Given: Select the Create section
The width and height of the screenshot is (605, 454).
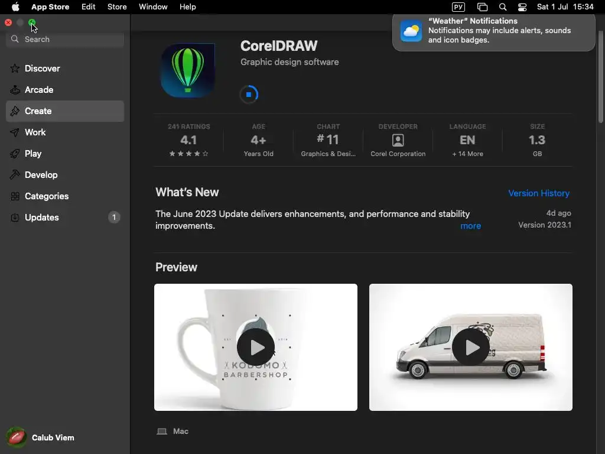Looking at the screenshot, I should tap(65, 111).
